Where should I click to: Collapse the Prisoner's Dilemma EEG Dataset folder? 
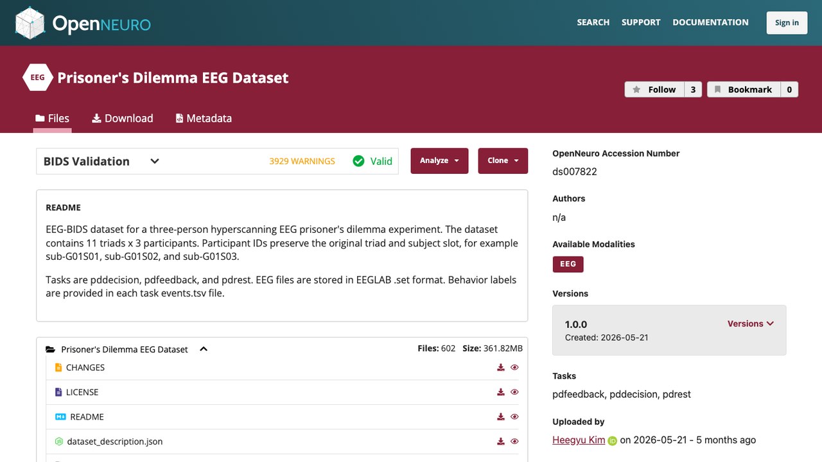pos(204,349)
